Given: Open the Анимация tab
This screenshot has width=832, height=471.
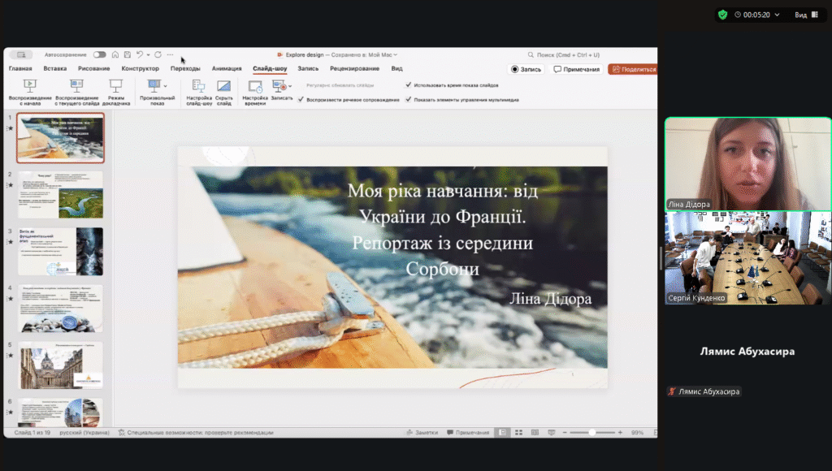Looking at the screenshot, I should tap(227, 68).
